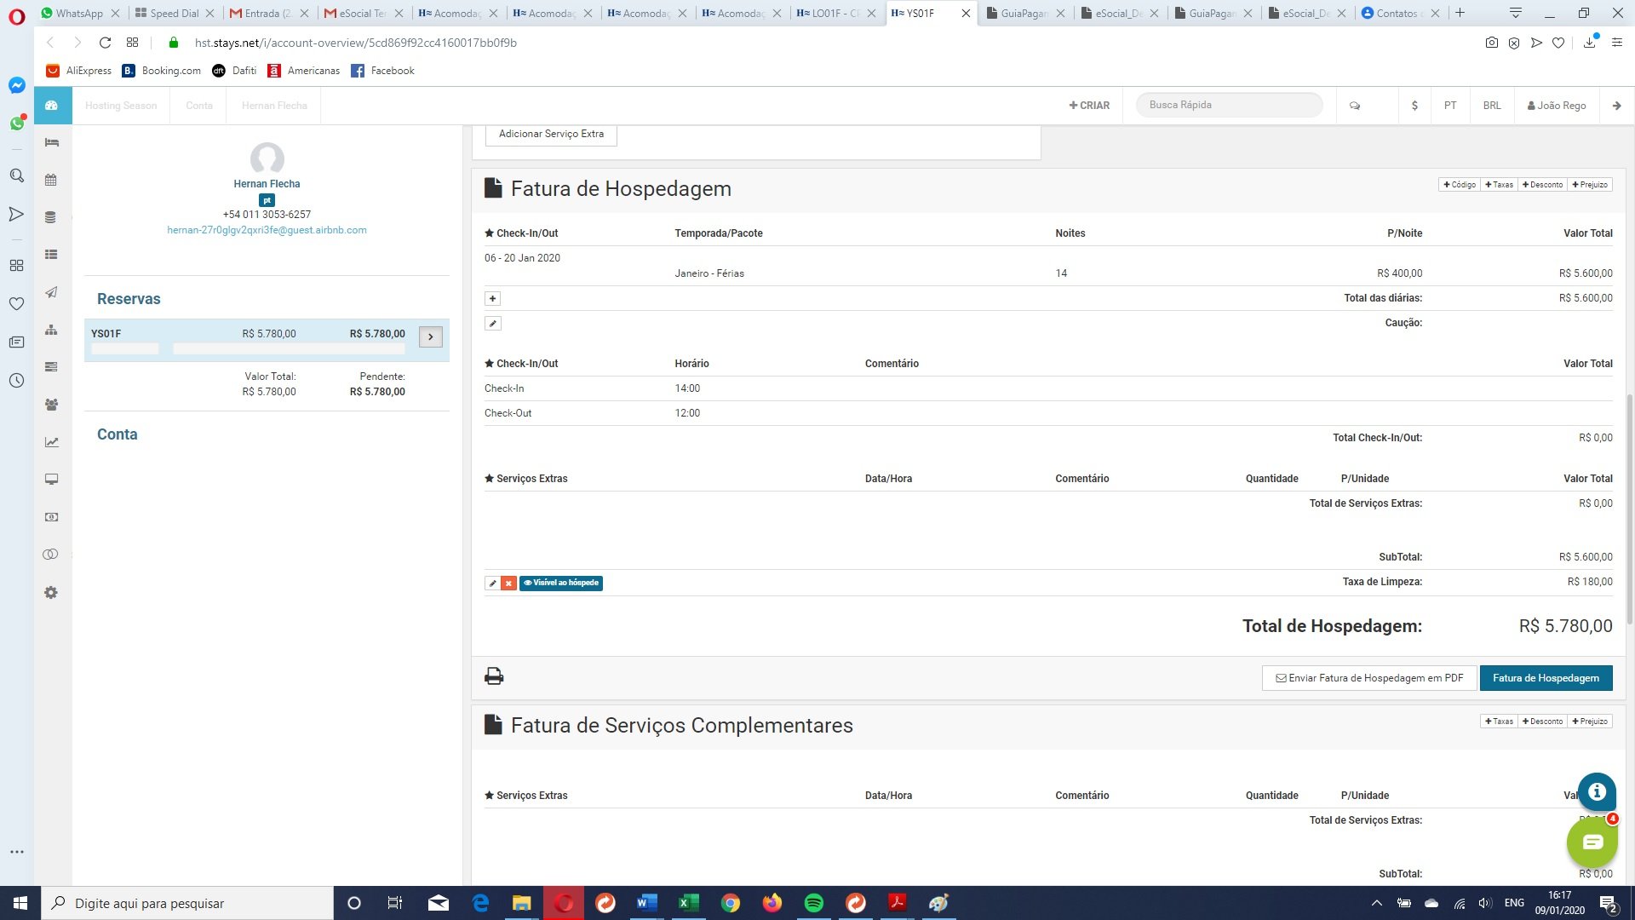Open the bed accommodations icon in the sidebar
The width and height of the screenshot is (1635, 920).
52,142
